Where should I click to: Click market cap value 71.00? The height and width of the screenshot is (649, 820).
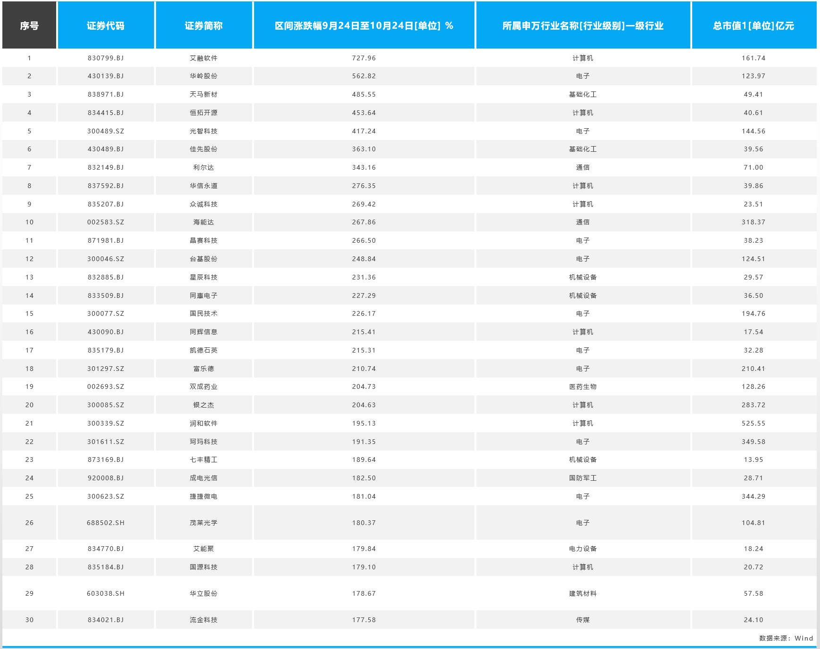point(754,167)
